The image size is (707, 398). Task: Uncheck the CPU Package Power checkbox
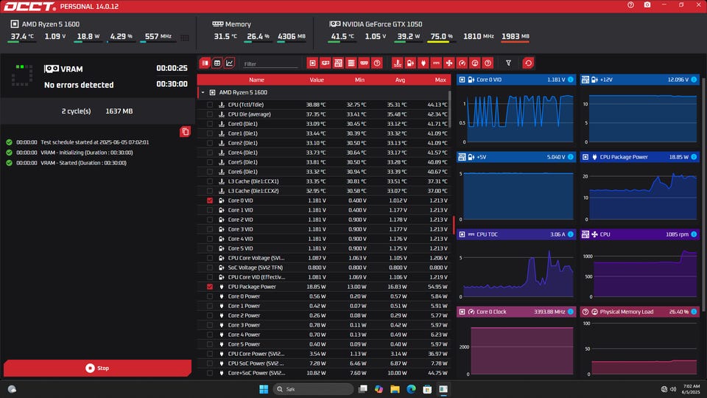tap(210, 287)
